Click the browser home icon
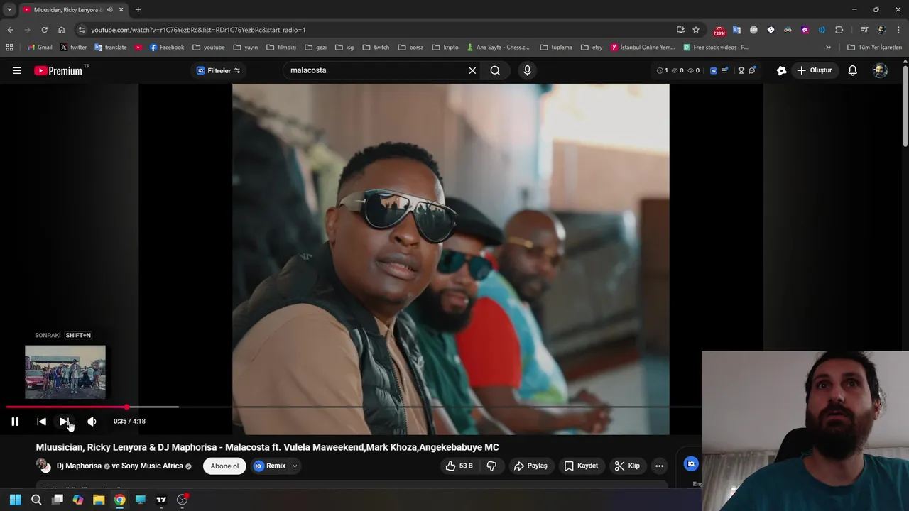This screenshot has width=909, height=511. [61, 30]
